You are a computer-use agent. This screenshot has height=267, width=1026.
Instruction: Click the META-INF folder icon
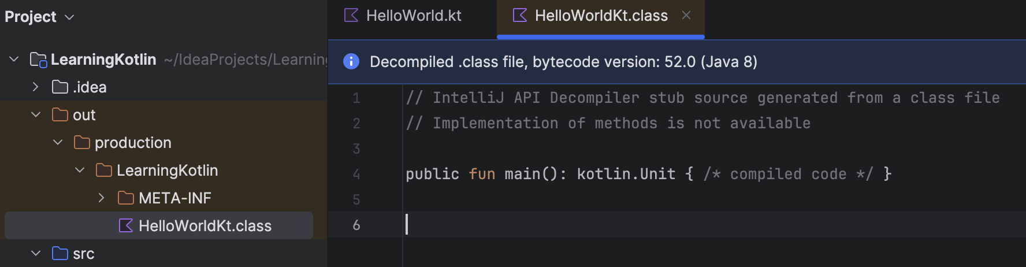pos(126,198)
